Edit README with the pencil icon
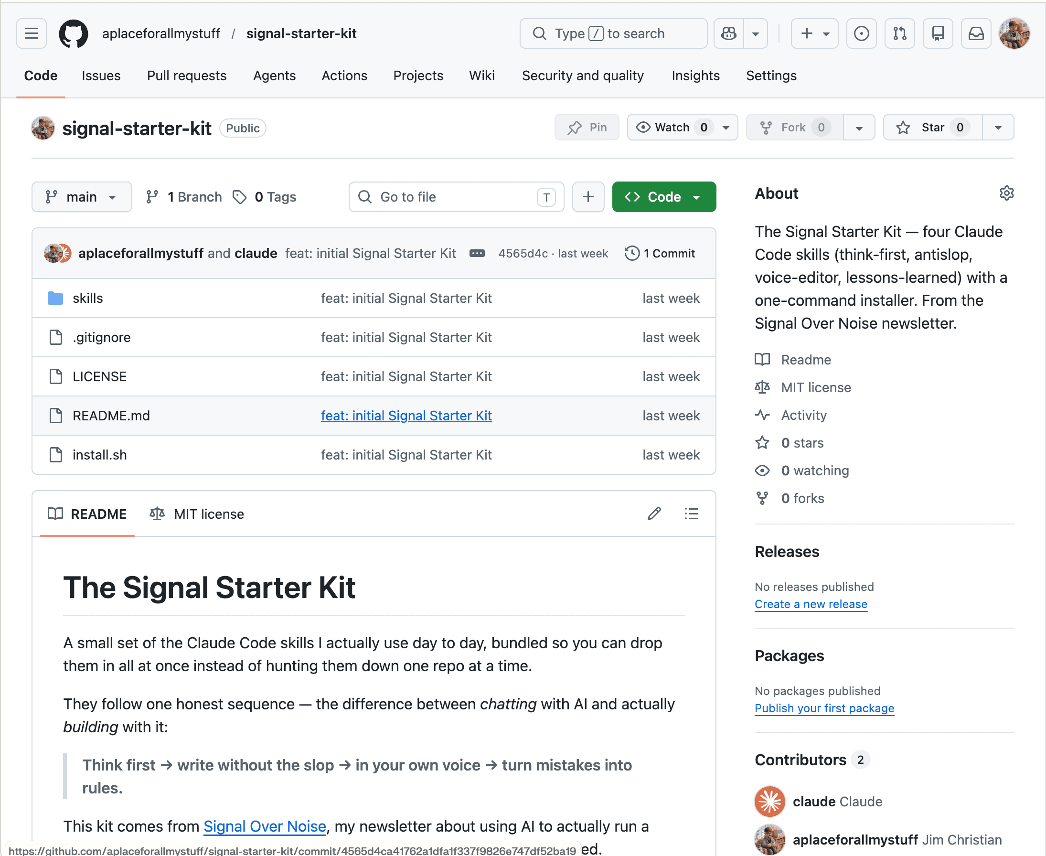 point(654,514)
